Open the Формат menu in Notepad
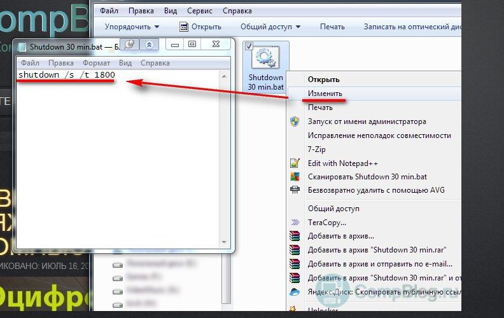This screenshot has width=504, height=318. 96,63
